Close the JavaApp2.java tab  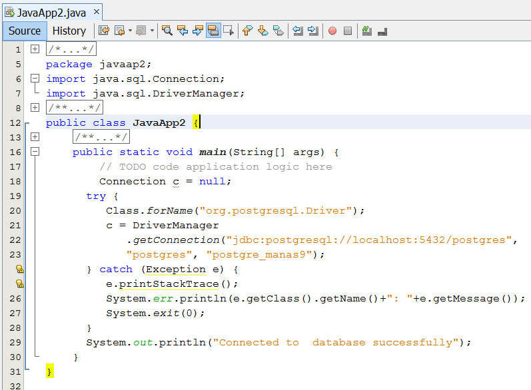click(97, 12)
